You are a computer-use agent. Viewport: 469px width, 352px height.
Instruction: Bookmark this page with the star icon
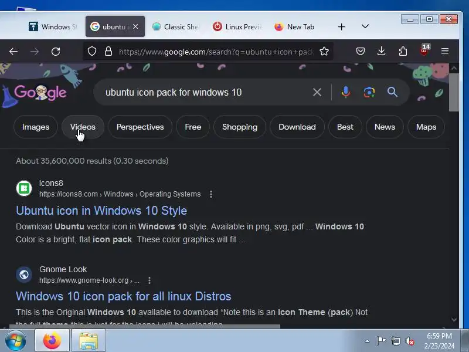coord(324,52)
